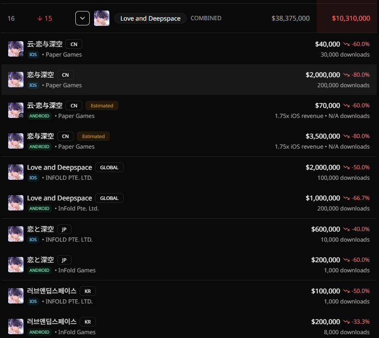Select the 8,000 downloads text

pos(346,332)
